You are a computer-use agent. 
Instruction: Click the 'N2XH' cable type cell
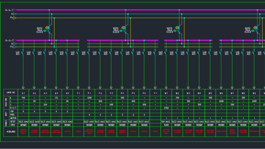coord(166,125)
